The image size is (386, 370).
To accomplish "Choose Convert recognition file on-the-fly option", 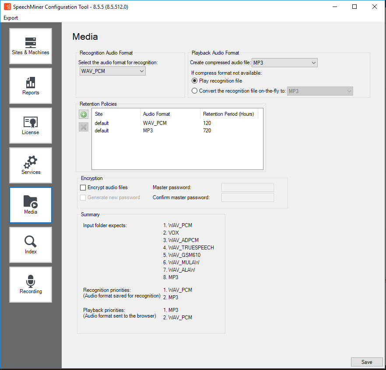I will (195, 91).
